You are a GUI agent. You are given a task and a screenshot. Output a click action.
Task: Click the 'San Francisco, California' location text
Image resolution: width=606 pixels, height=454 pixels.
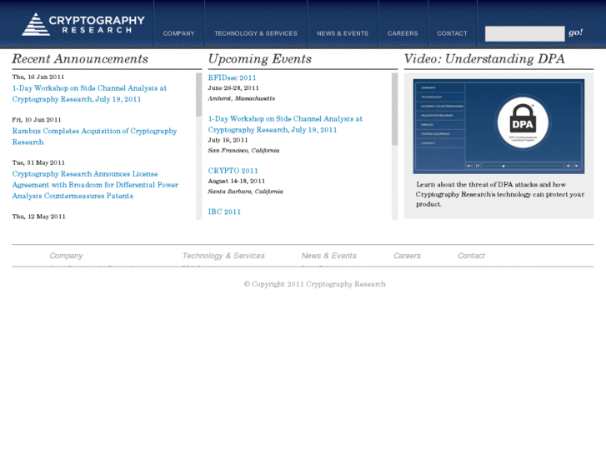[243, 150]
